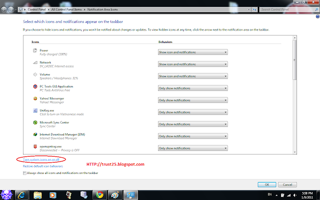Open openvpntray.exe behavior dropdown
Image resolution: width=320 pixels, height=200 pixels.
(x=192, y=148)
